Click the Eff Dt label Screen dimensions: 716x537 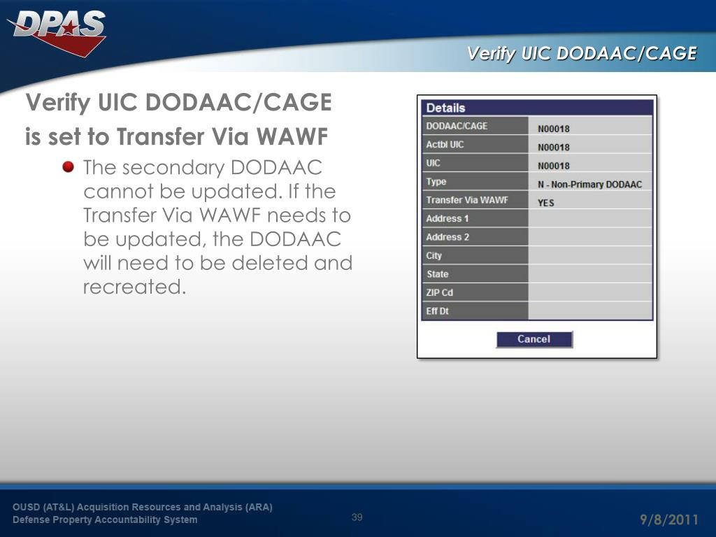[x=437, y=311]
